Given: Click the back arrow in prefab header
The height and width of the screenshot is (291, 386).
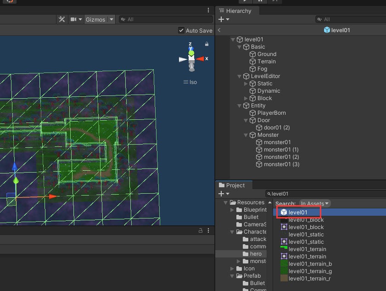Looking at the screenshot, I should coord(219,30).
